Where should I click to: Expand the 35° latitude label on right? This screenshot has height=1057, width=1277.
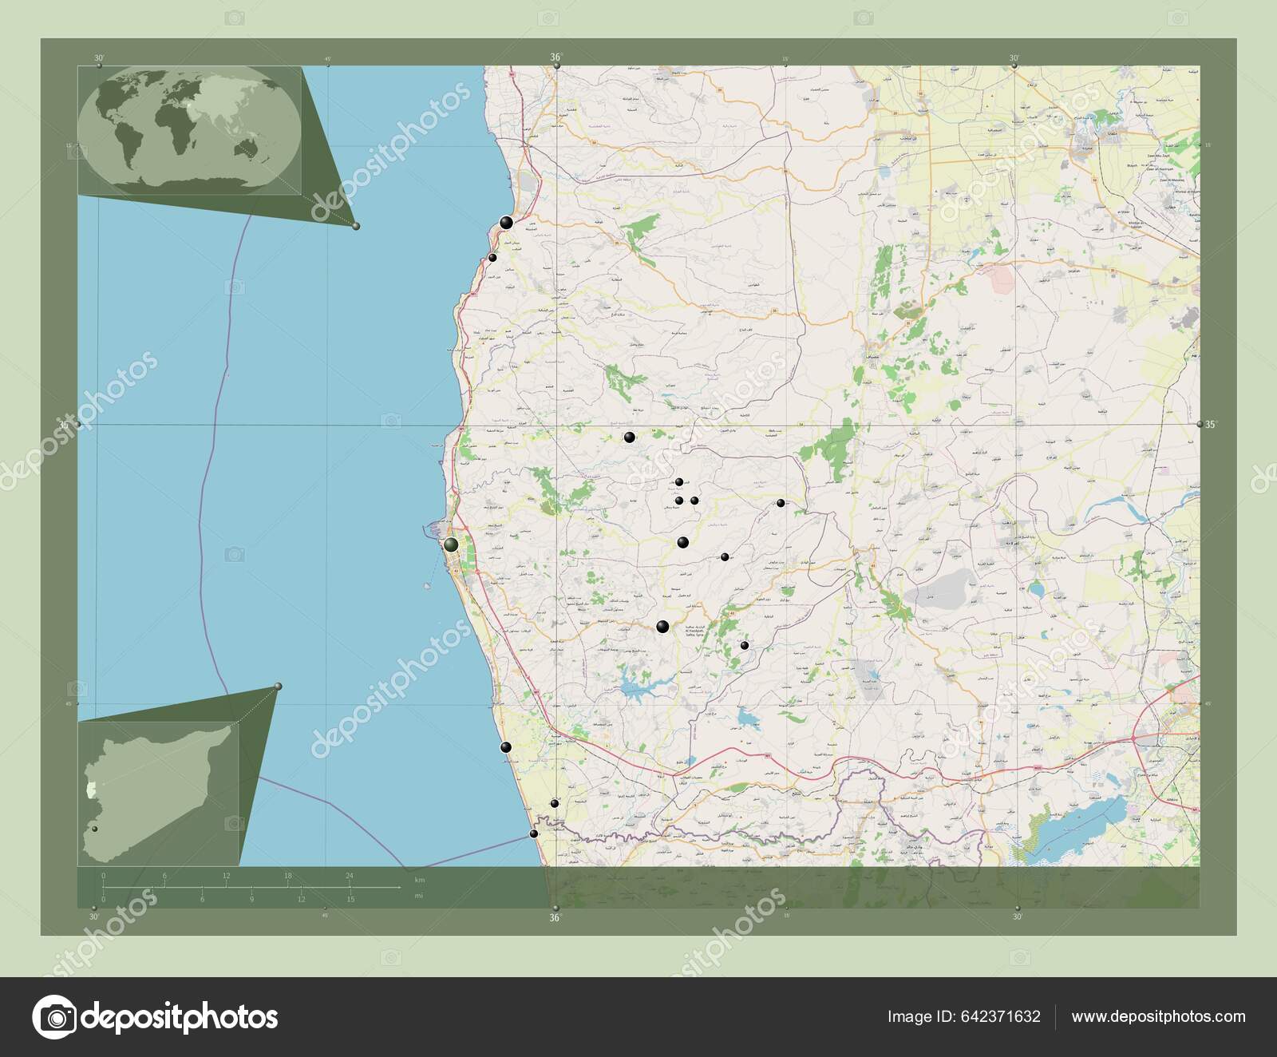pyautogui.click(x=1212, y=426)
